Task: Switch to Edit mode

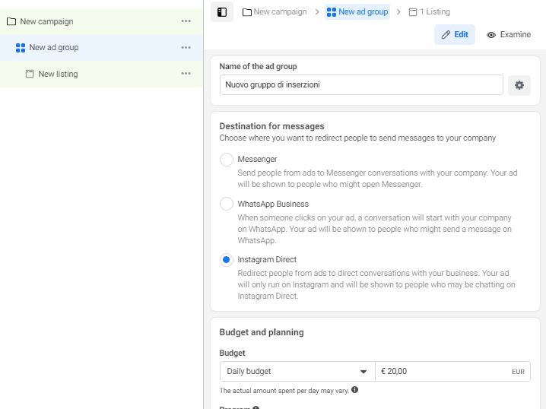Action: [455, 34]
